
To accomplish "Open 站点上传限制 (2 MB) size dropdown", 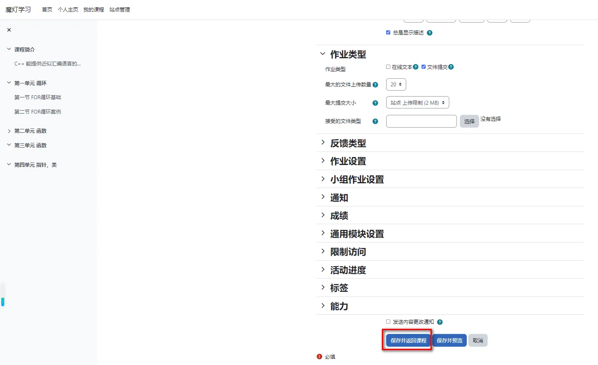I will [x=418, y=103].
